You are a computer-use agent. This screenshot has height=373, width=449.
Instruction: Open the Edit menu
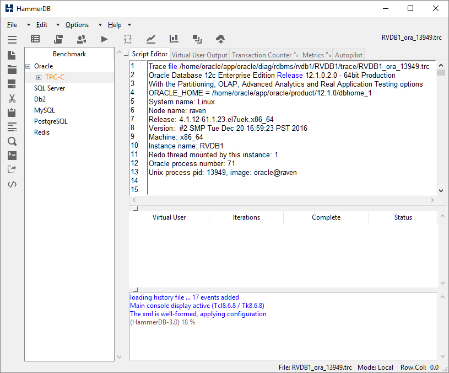click(42, 25)
